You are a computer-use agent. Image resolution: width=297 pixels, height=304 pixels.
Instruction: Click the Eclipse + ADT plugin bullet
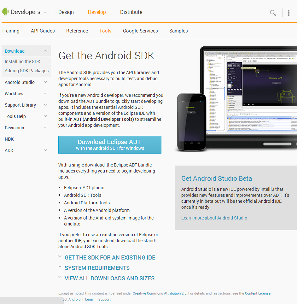point(84,188)
